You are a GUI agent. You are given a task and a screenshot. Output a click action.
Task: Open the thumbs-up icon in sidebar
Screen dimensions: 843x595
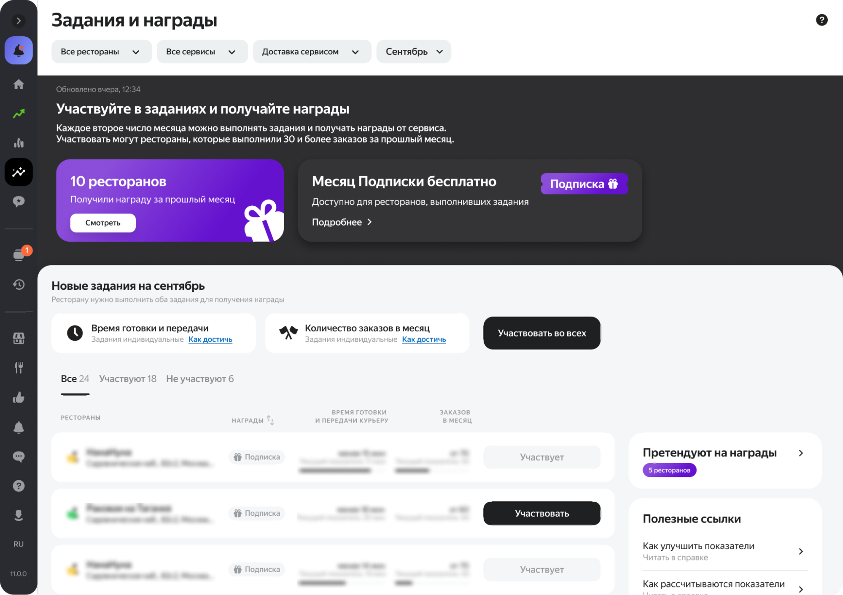click(x=19, y=397)
